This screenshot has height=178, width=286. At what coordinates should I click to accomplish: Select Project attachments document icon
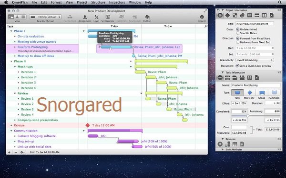coord(272,16)
